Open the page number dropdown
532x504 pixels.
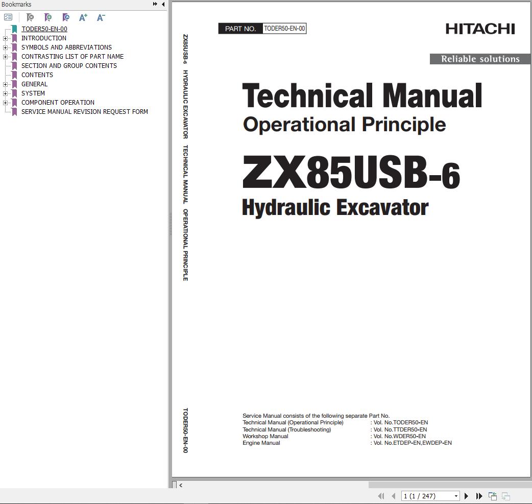coord(456,496)
